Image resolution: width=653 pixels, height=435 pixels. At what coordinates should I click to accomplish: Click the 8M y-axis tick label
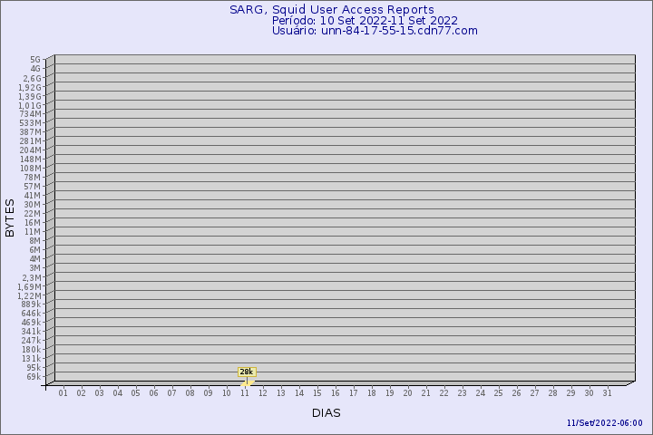[35, 240]
